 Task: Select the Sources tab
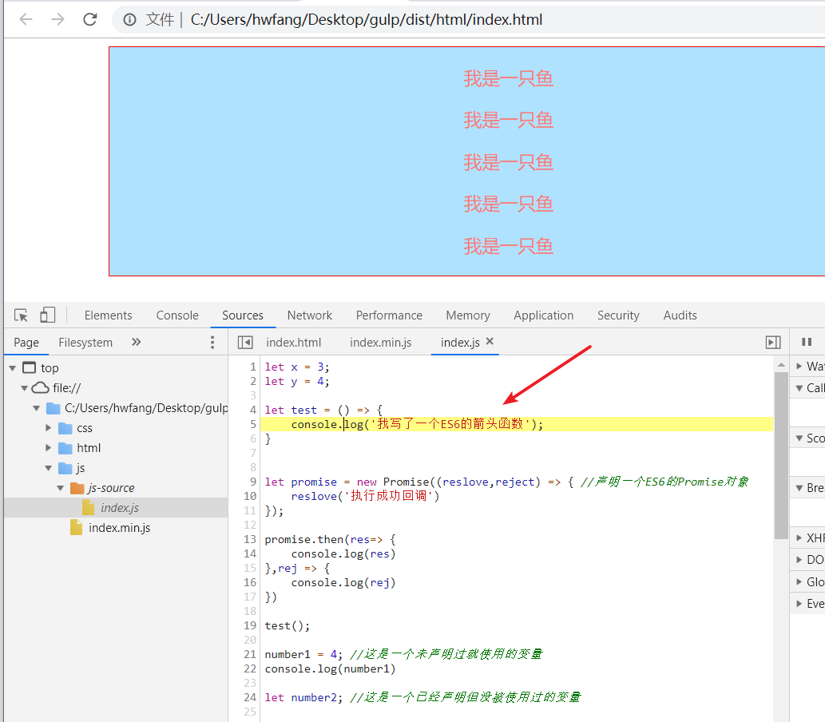coord(243,315)
